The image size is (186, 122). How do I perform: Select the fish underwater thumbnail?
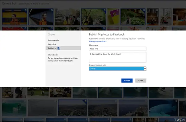click(x=163, y=108)
